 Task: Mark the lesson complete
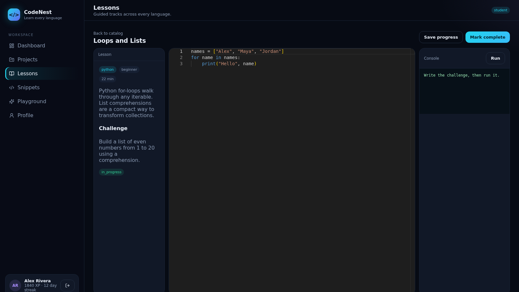pyautogui.click(x=488, y=37)
